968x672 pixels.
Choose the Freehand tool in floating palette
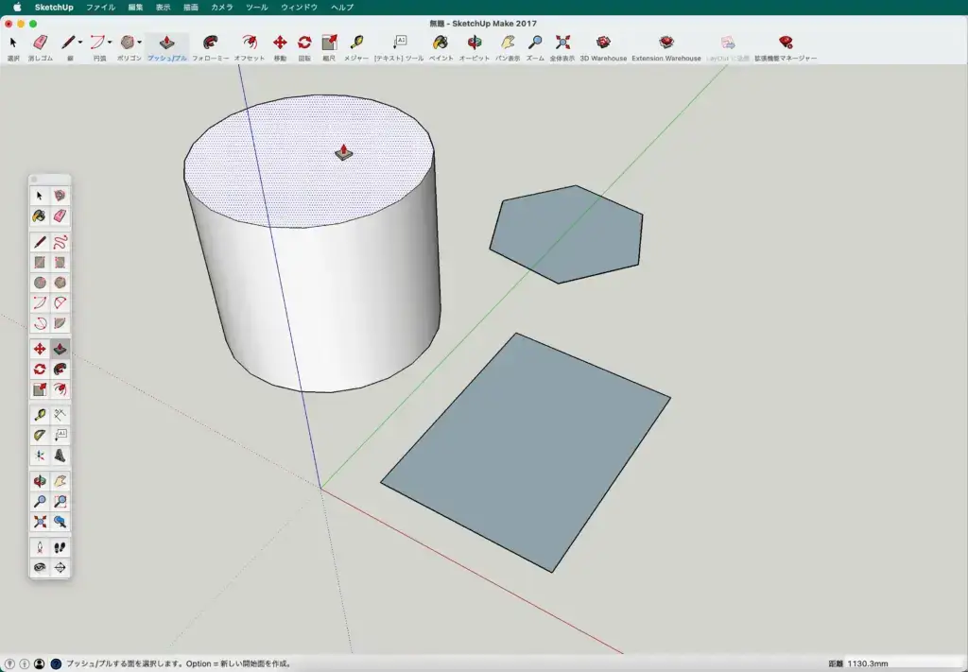[60, 242]
